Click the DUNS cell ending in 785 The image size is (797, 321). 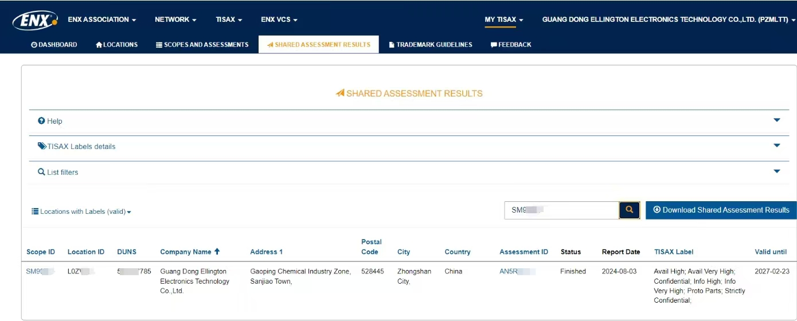(134, 271)
